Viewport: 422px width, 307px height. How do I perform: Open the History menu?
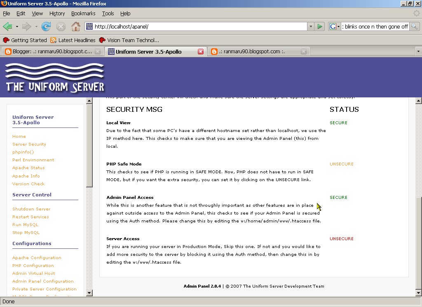tap(57, 14)
